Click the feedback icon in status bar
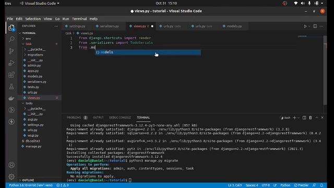 point(314,185)
